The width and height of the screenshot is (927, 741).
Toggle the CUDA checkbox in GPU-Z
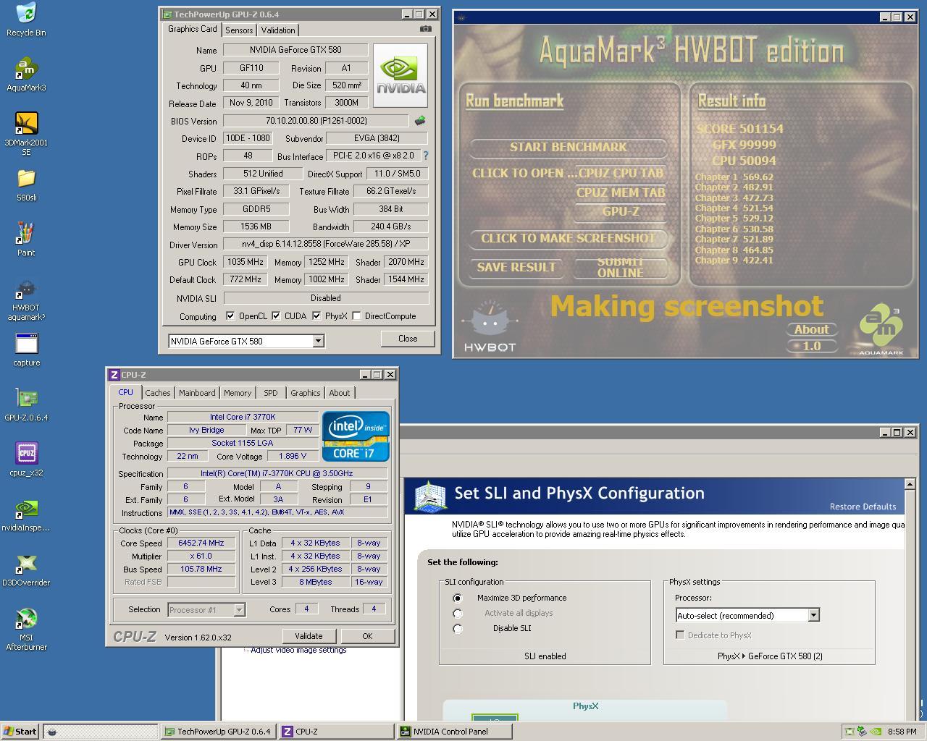coord(276,316)
